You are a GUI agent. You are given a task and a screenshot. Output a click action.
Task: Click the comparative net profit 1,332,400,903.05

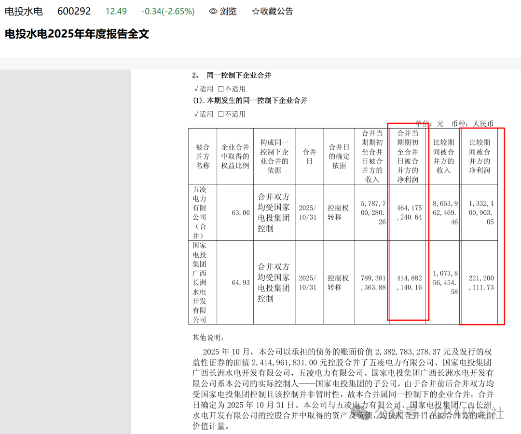[481, 212]
